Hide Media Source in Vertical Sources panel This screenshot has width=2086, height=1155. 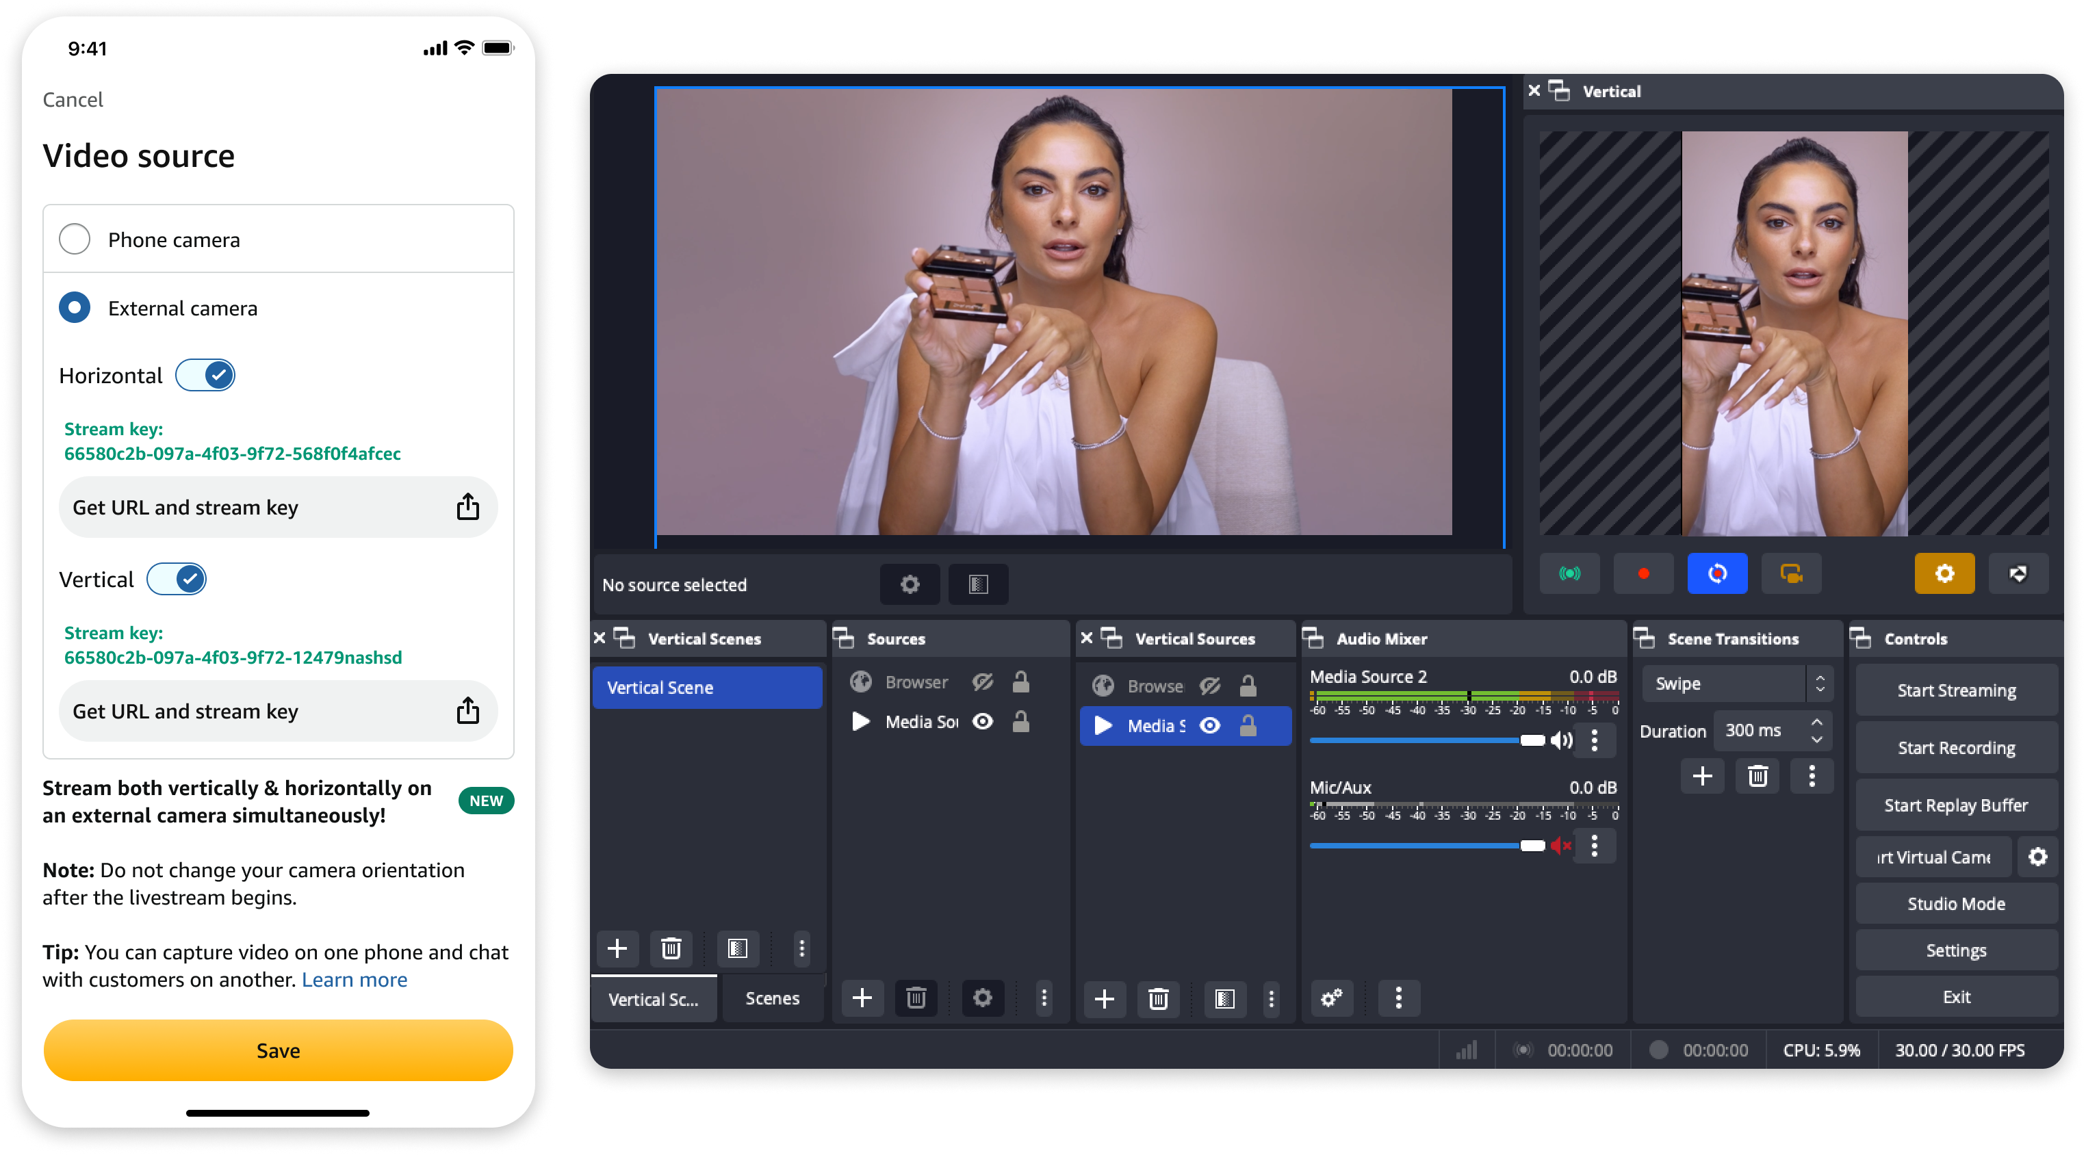[x=1209, y=725]
